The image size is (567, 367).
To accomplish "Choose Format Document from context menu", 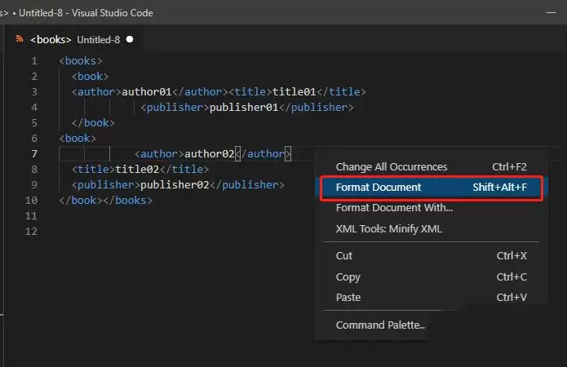I will point(379,188).
